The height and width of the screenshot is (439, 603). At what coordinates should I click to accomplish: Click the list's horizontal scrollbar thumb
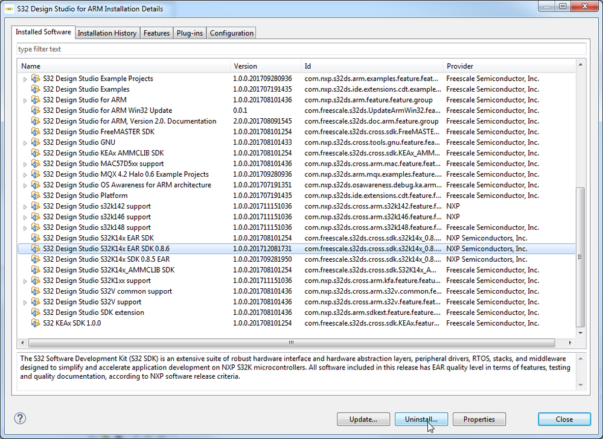292,343
